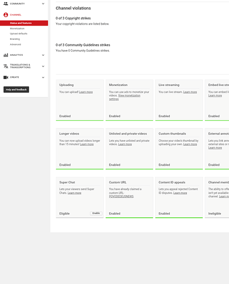The width and height of the screenshot is (229, 284).
Task: Click the Help and feedback button
Action: 16,89
